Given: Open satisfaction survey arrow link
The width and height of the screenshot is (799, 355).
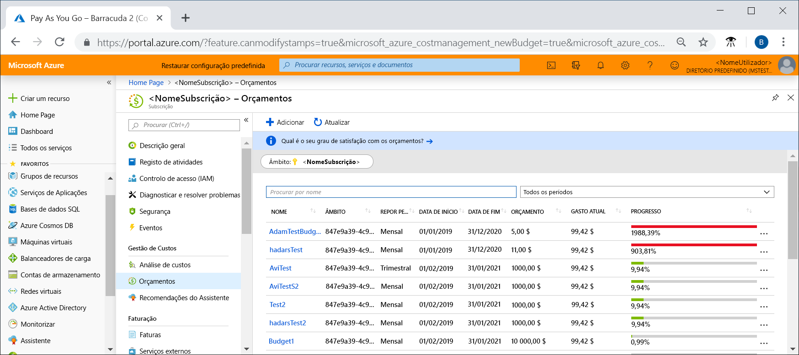Looking at the screenshot, I should pyautogui.click(x=429, y=141).
